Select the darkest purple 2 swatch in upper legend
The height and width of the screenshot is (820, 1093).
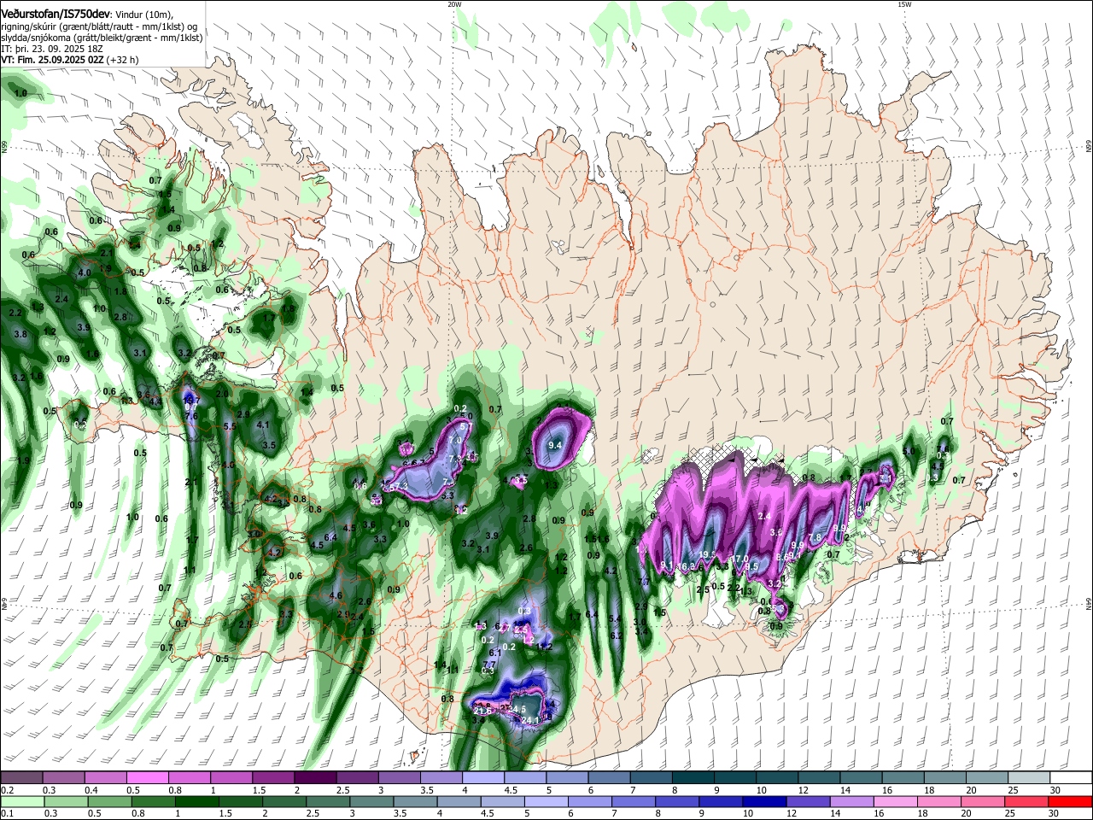pyautogui.click(x=314, y=778)
